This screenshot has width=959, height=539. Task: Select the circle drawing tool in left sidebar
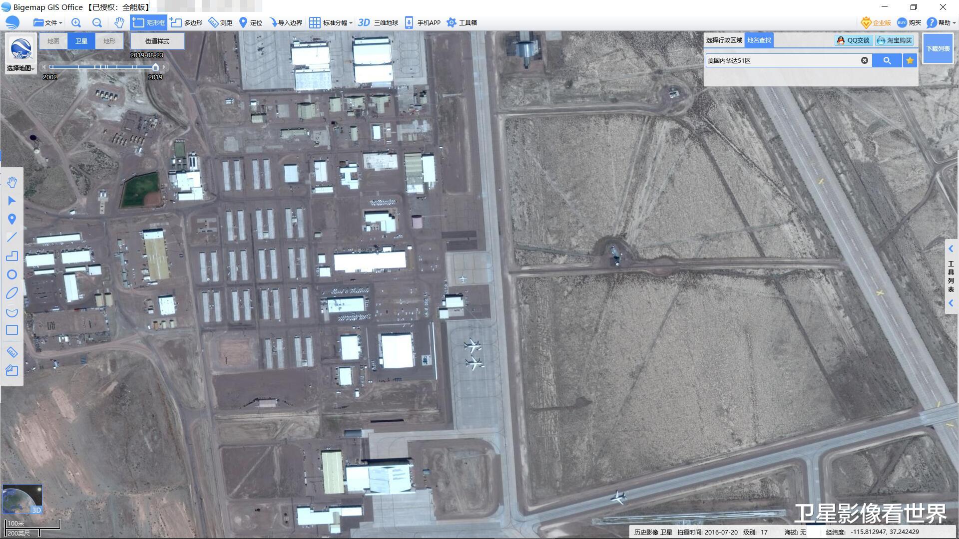click(12, 274)
